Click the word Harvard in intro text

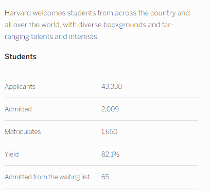click(x=17, y=13)
